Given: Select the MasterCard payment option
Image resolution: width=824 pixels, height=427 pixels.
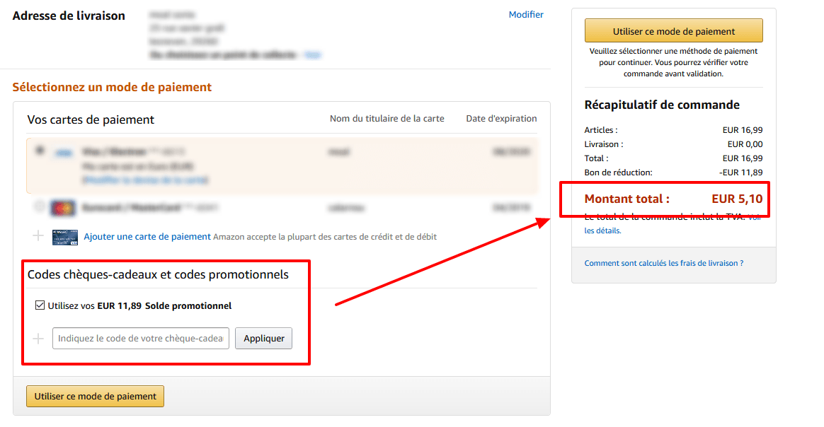Looking at the screenshot, I should (x=40, y=206).
